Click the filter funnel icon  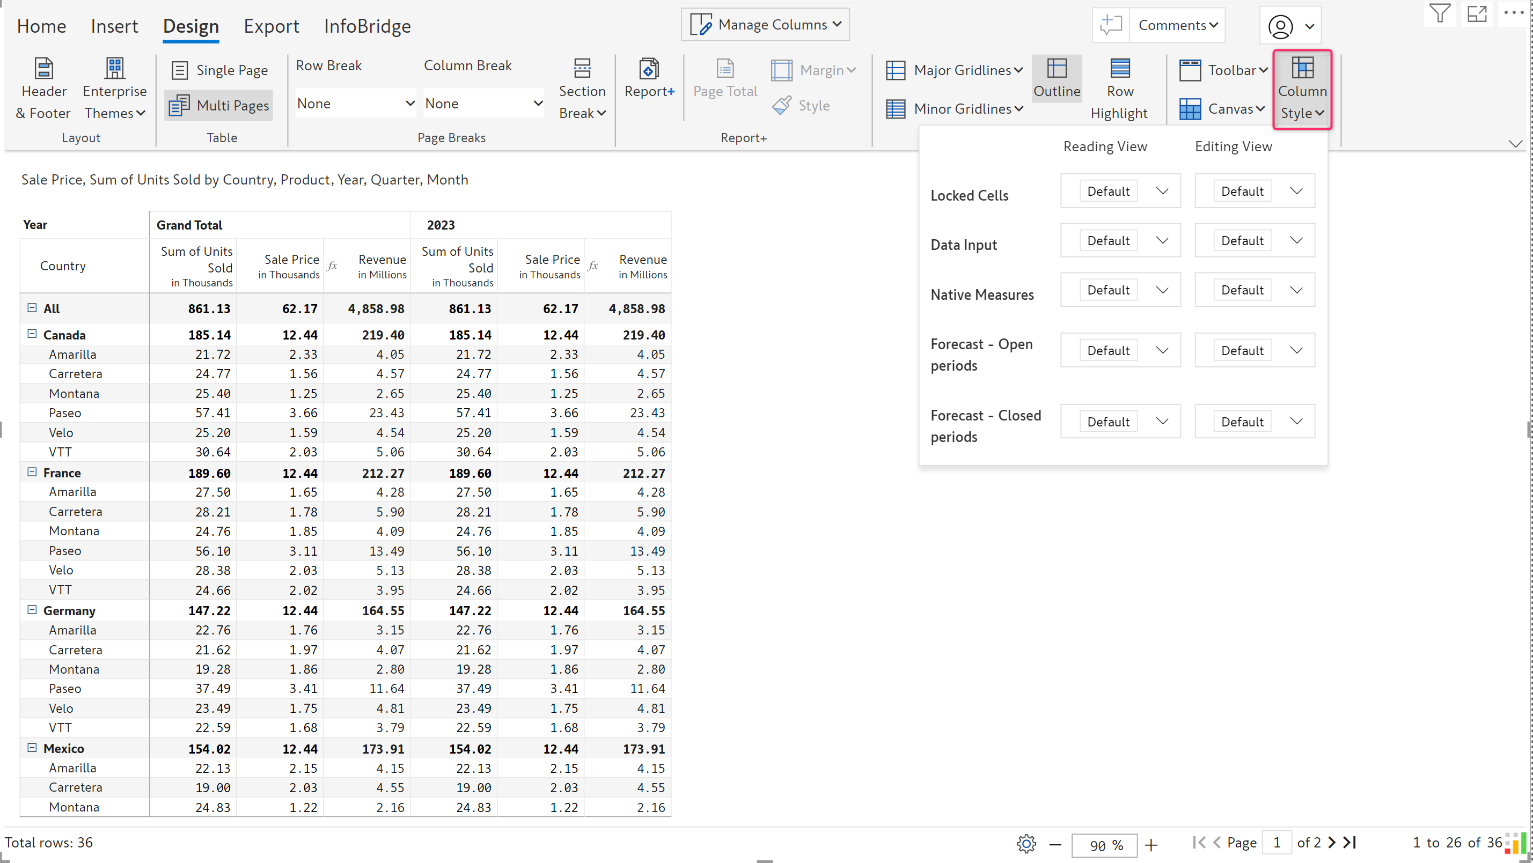pyautogui.click(x=1440, y=13)
